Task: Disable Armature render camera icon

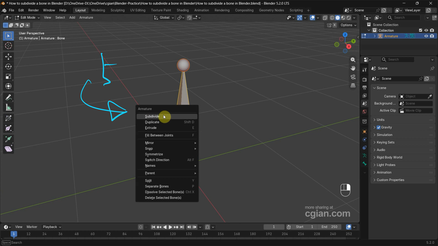Action: [432, 36]
